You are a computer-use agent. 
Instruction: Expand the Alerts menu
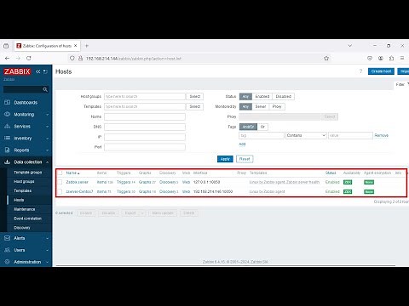pyautogui.click(x=48, y=238)
